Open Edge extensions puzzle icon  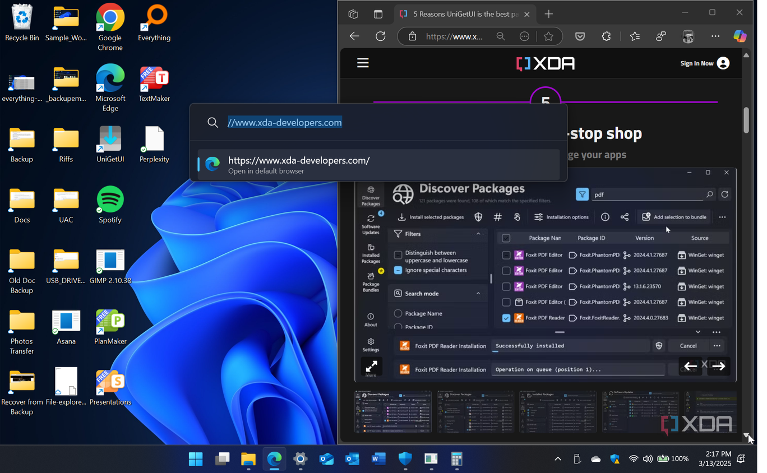tap(606, 36)
